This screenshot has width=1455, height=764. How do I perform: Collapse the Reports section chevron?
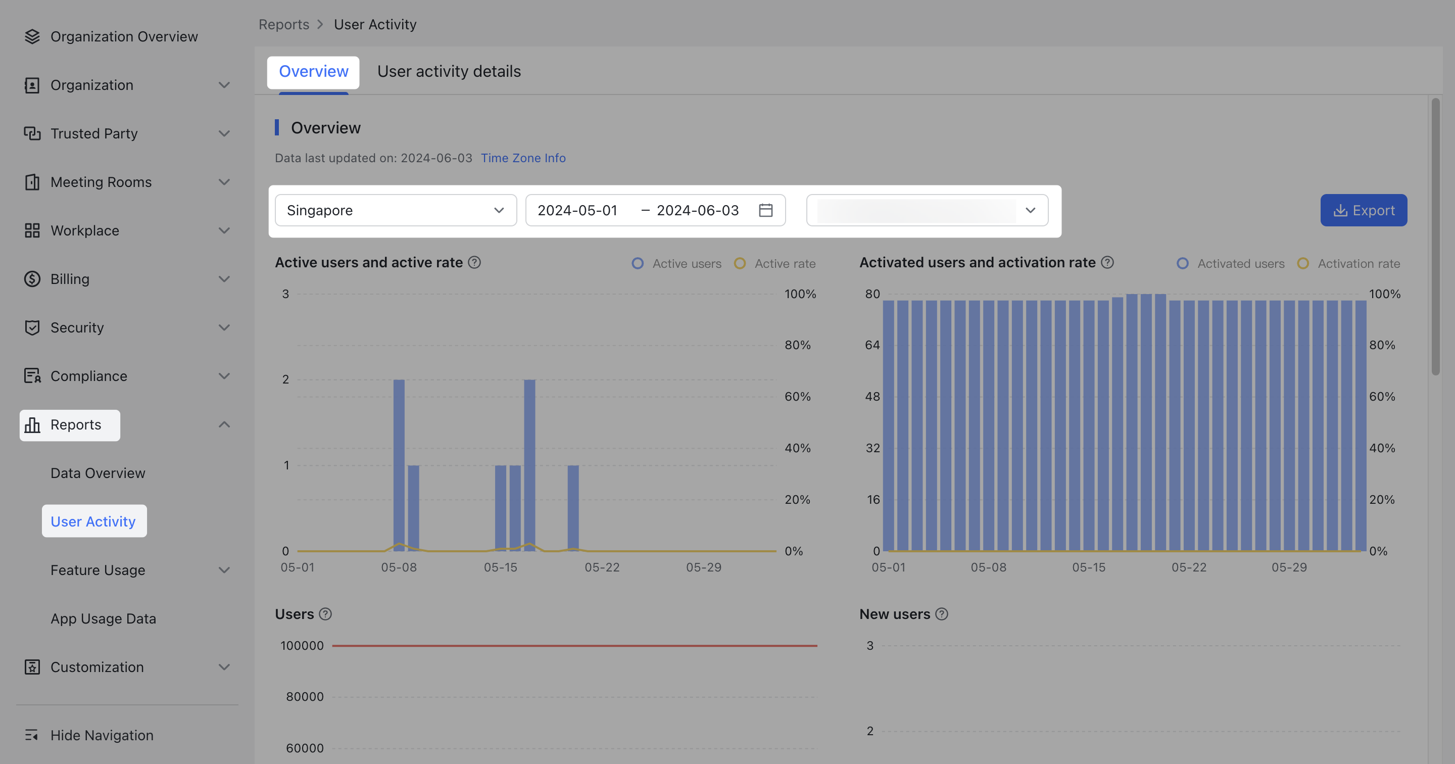point(225,424)
